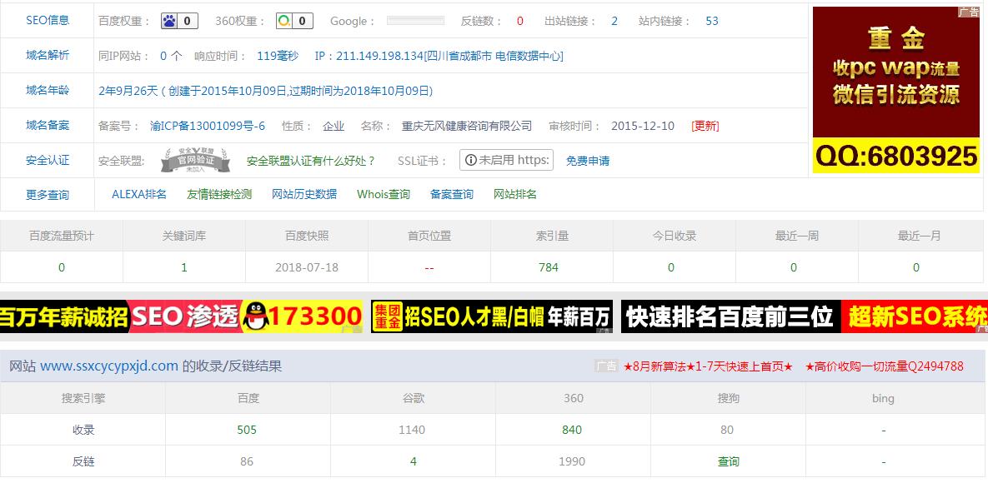Click the SEO信息 row label

(48, 20)
